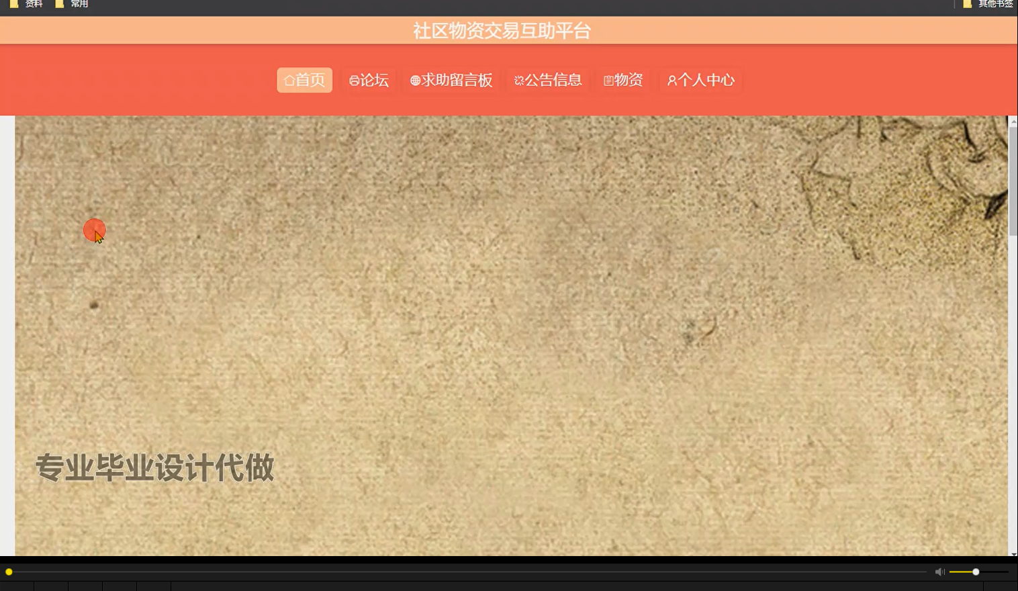
Task: Open the 个人中心 navigation menu item
Action: tap(701, 80)
